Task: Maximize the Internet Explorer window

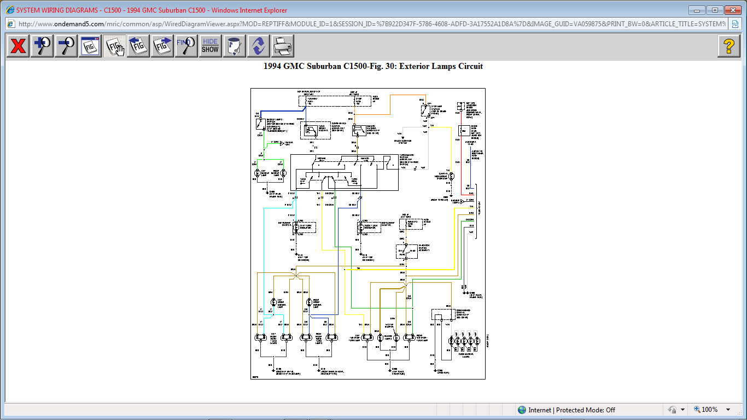Action: click(x=714, y=10)
